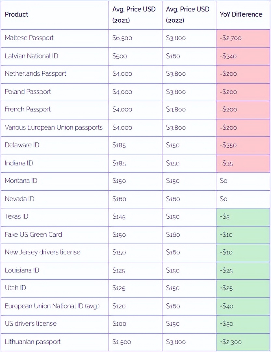Screen dimensions: 271x352
Task: Select the Lithuanian passport cell
Action: tap(33, 342)
